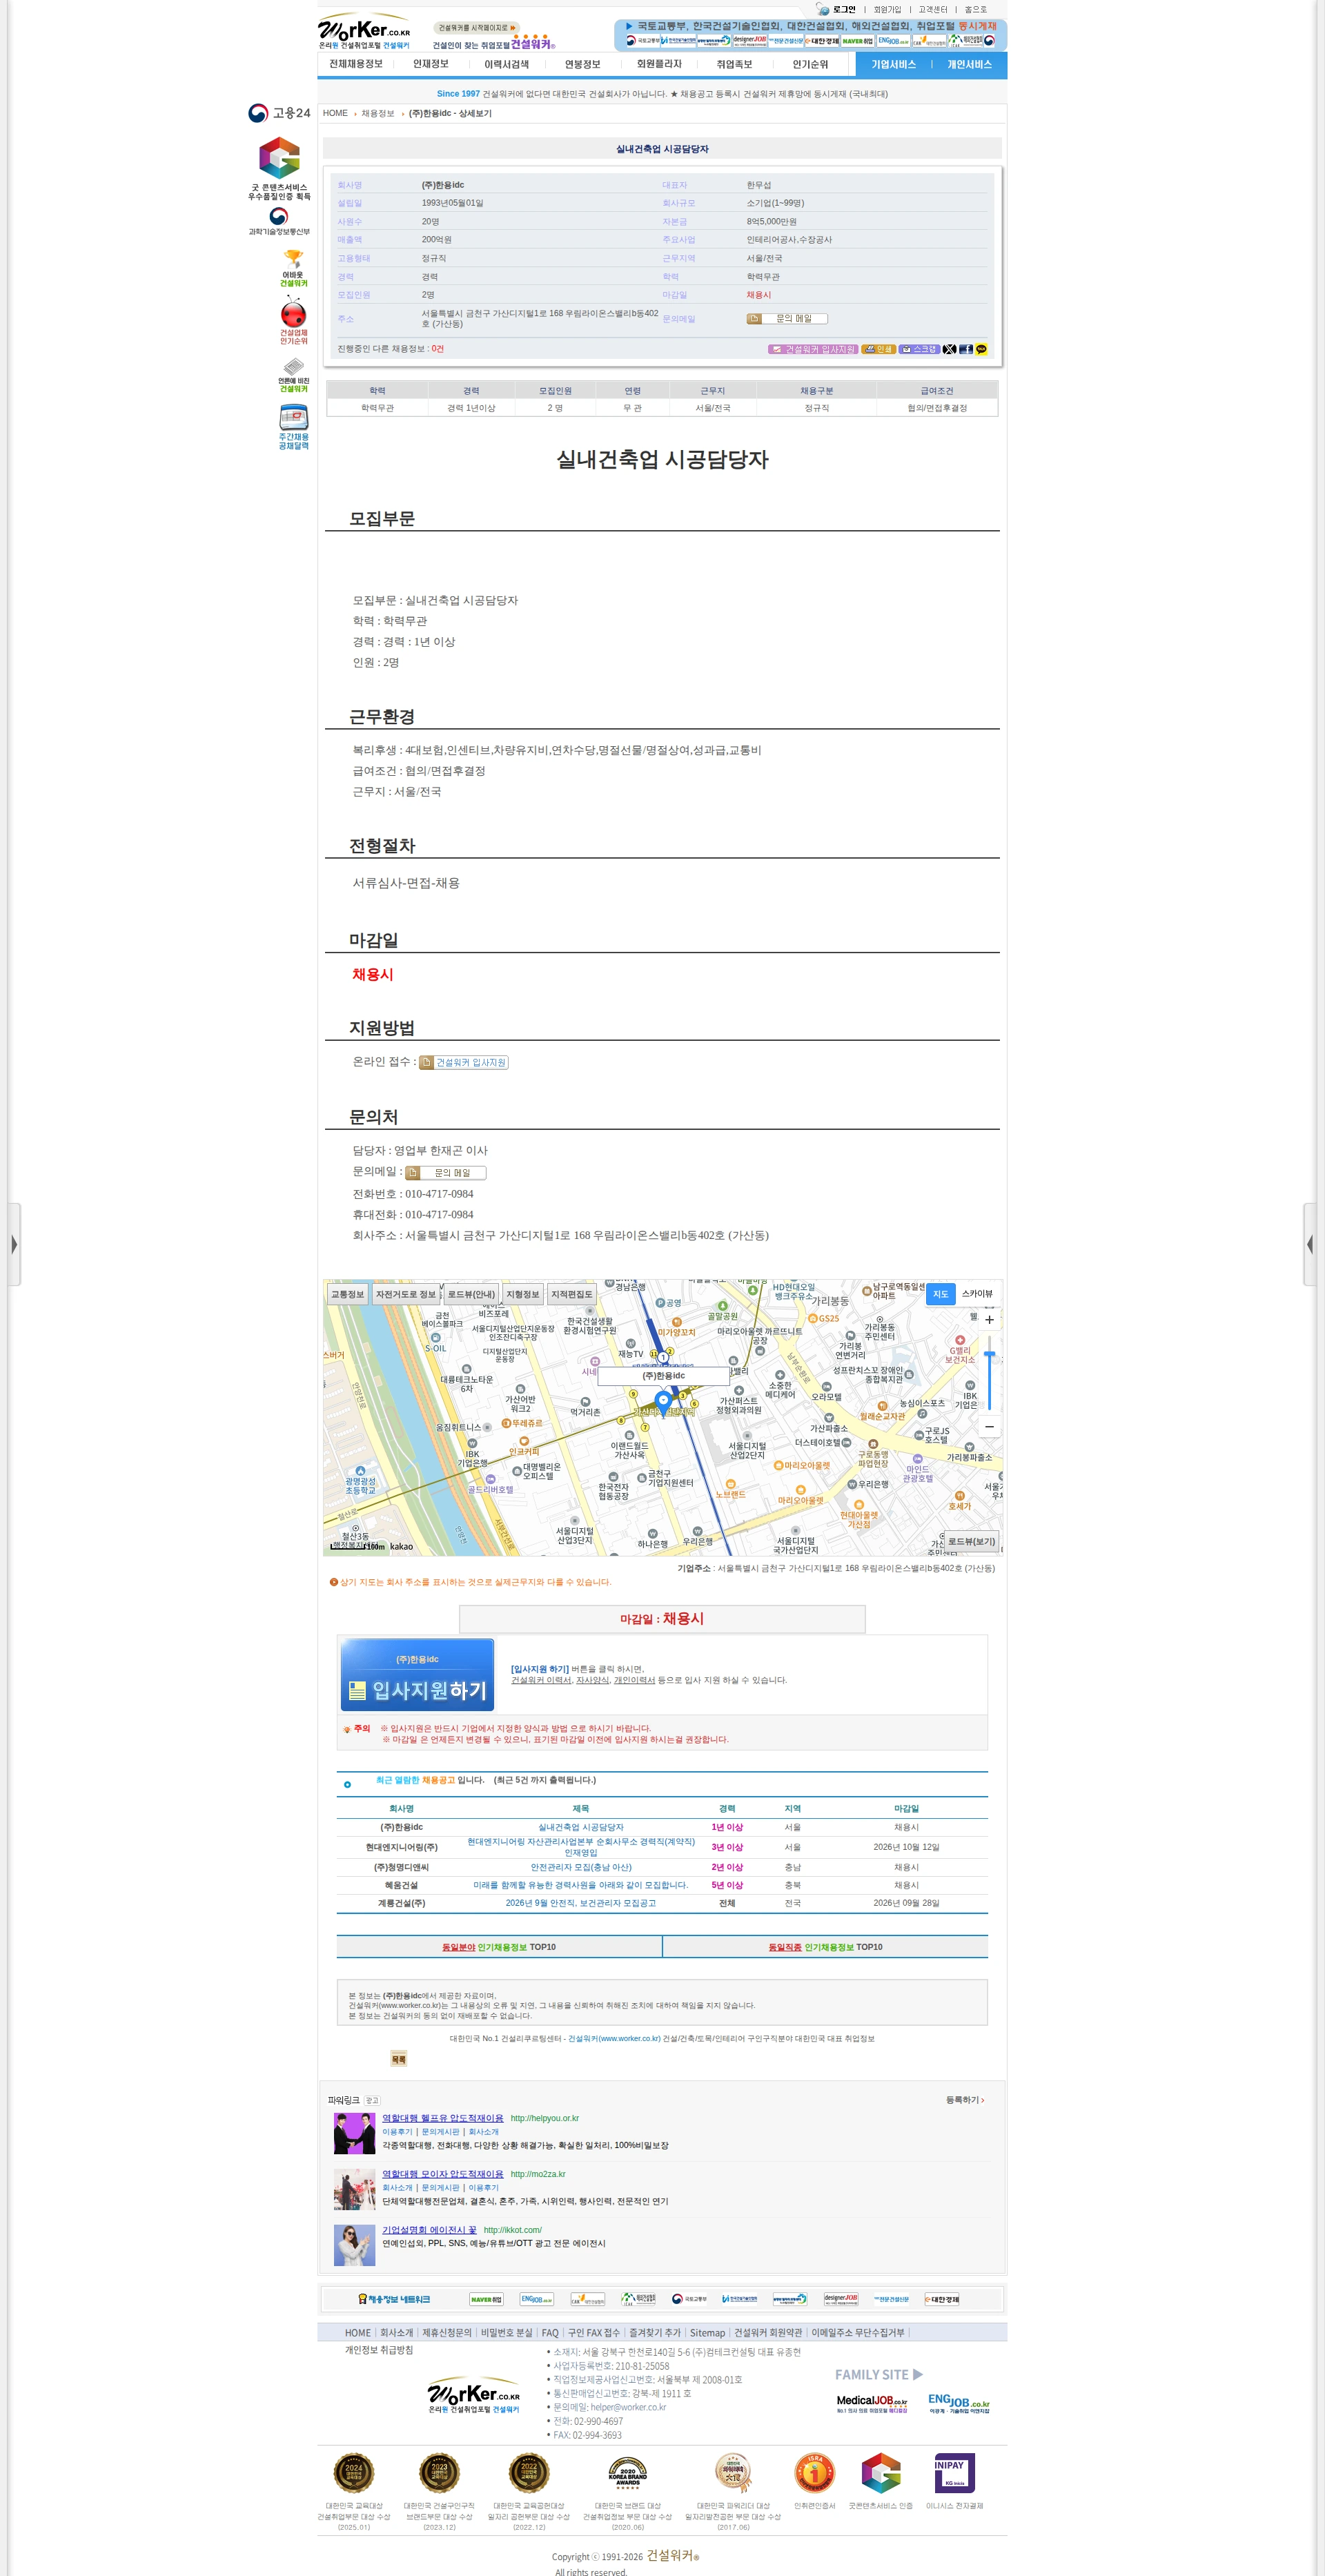The height and width of the screenshot is (2576, 1325).
Task: Click the 역할대행 모이자 ad thumbnail
Action: tap(354, 2189)
